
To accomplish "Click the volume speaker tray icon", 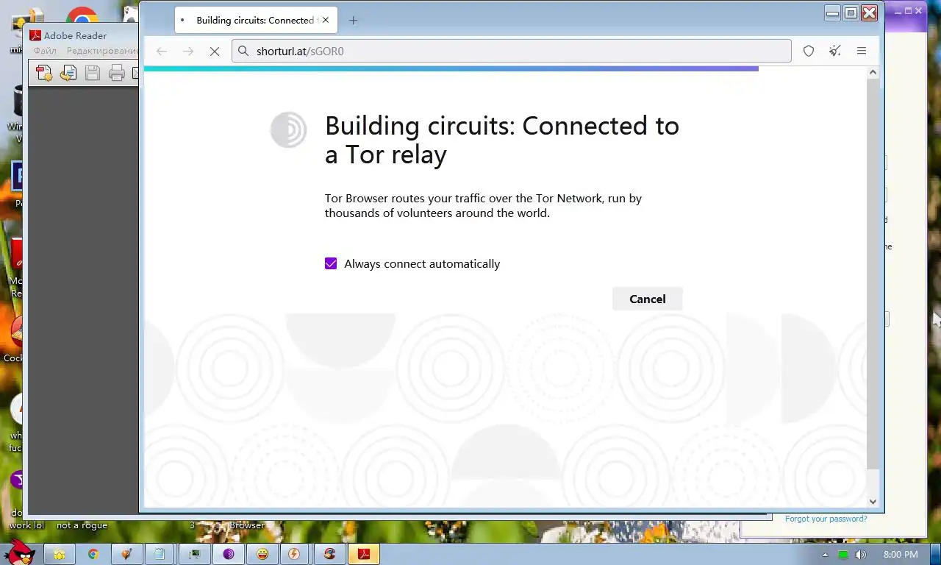I will (861, 555).
